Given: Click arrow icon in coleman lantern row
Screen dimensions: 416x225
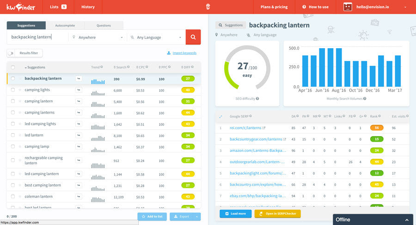Looking at the screenshot, I should (79, 197).
